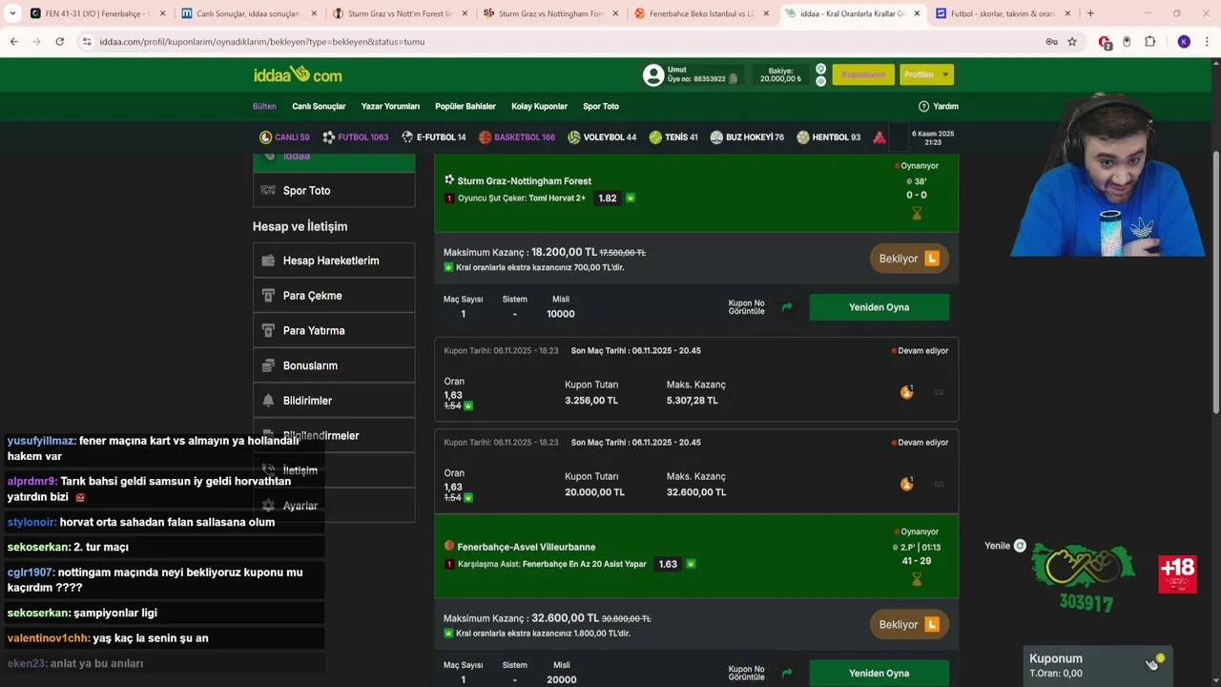
Task: Select the HENTBOL 93 sport filter
Action: (x=829, y=137)
